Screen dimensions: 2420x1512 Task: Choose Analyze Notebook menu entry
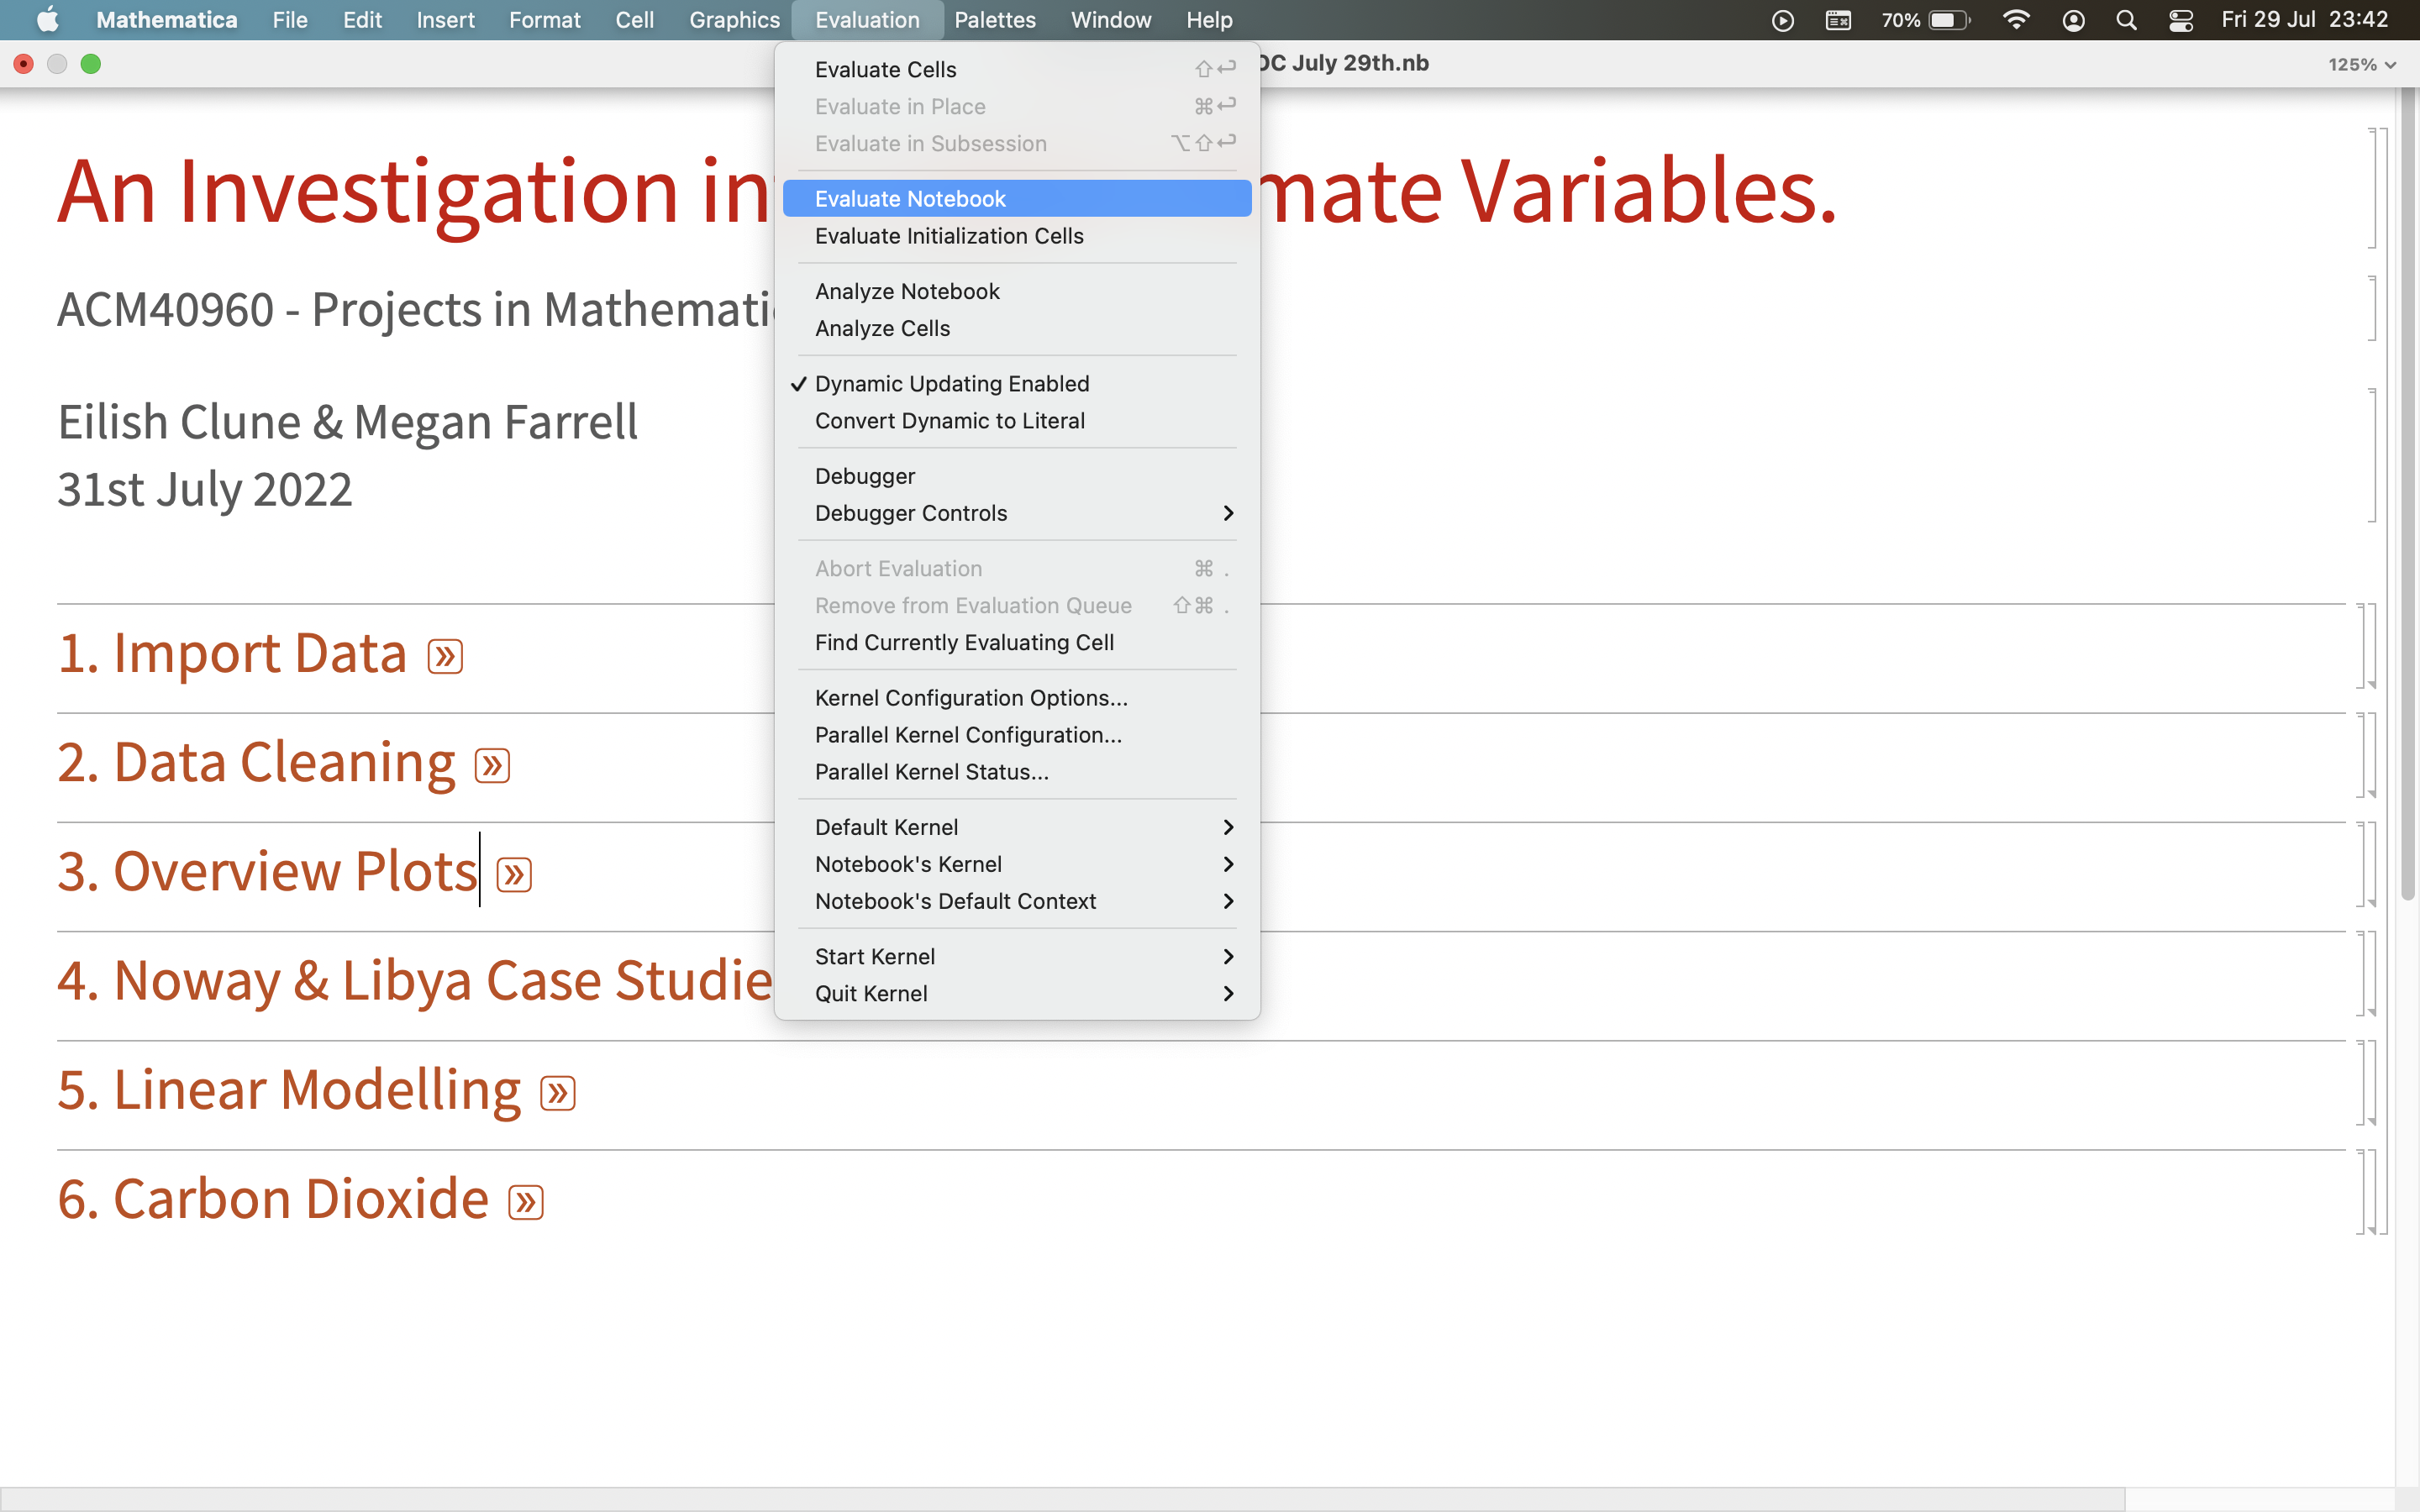pos(1017,292)
